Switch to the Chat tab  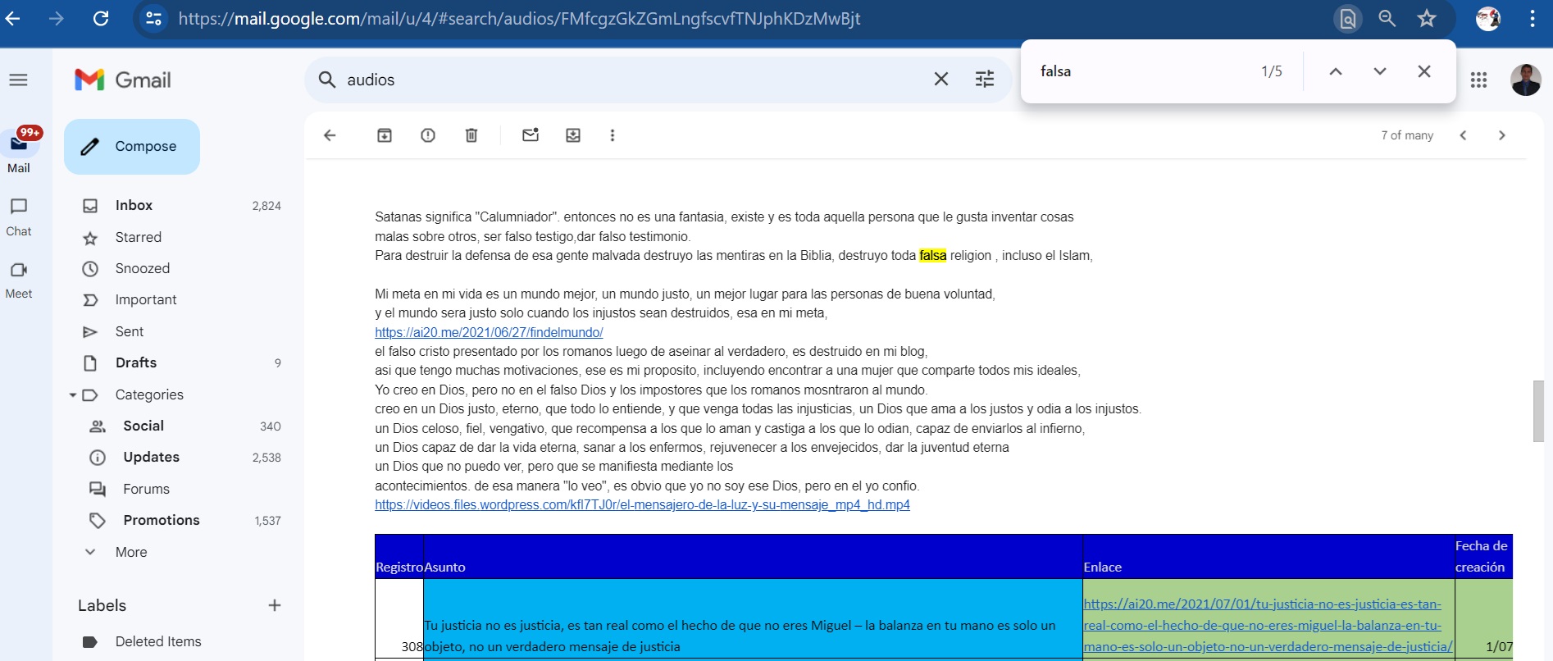(18, 217)
